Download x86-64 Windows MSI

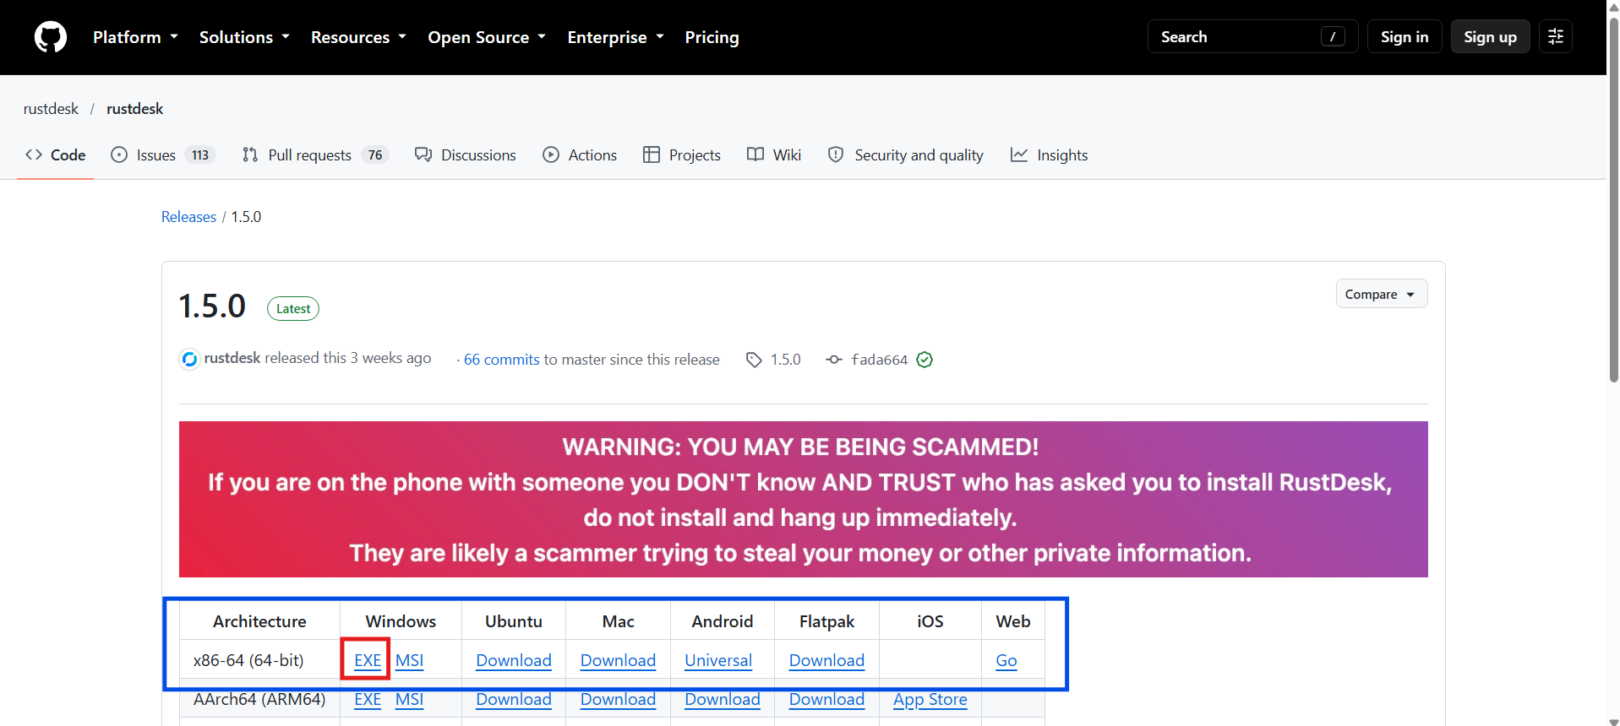point(409,660)
